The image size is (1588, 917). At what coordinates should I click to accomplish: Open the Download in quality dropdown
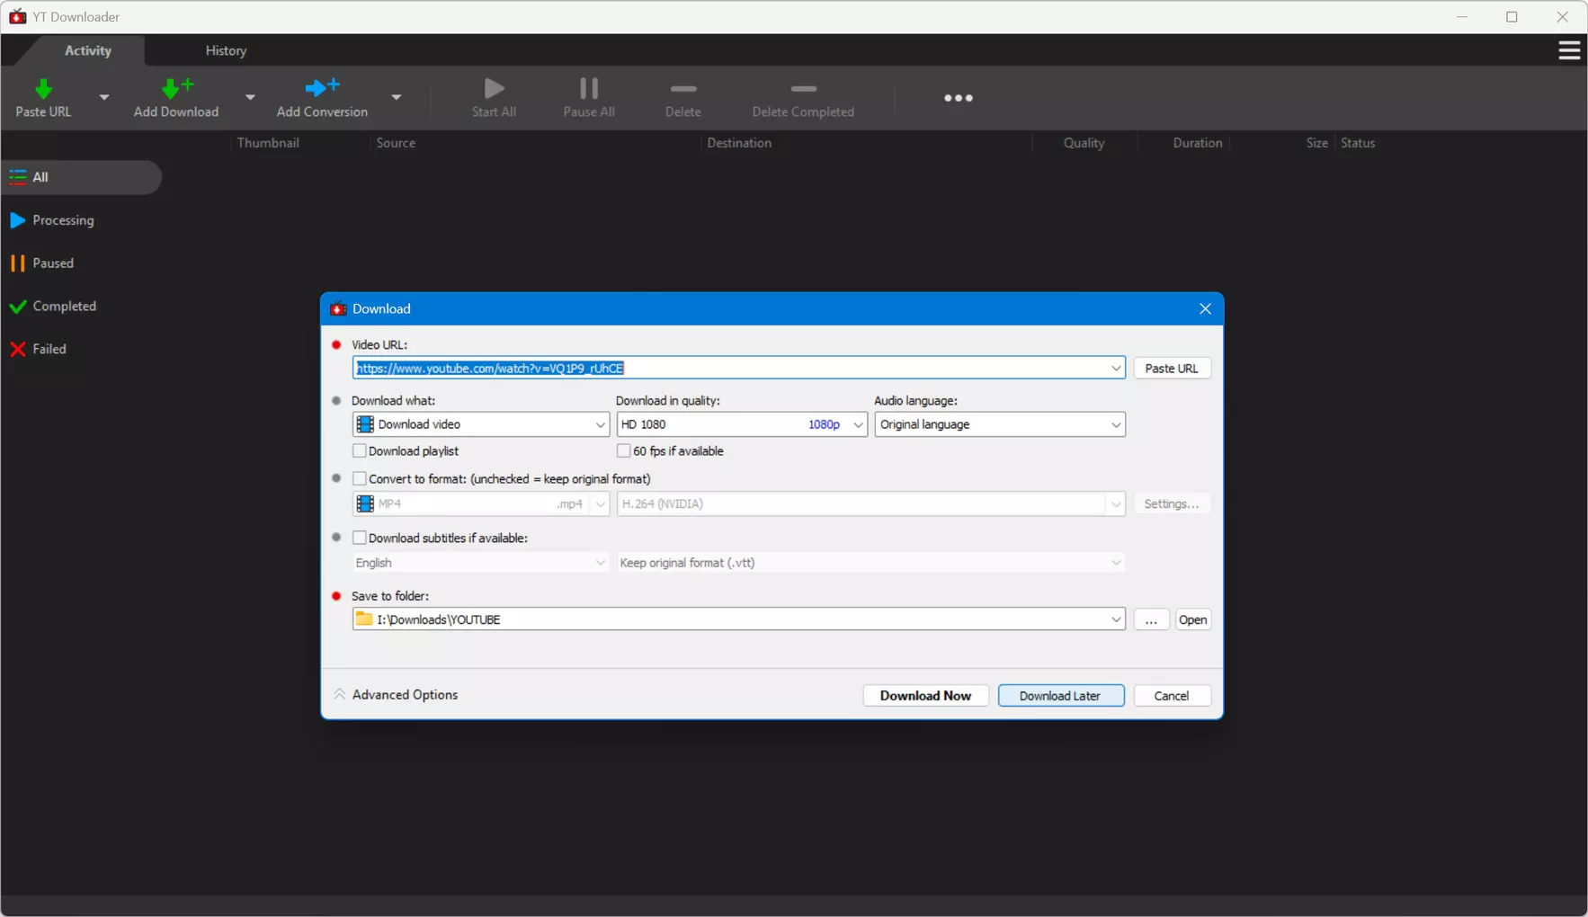[742, 424]
